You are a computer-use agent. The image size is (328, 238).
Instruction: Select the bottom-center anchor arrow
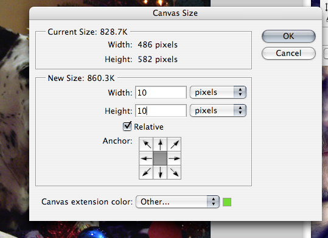(160, 172)
